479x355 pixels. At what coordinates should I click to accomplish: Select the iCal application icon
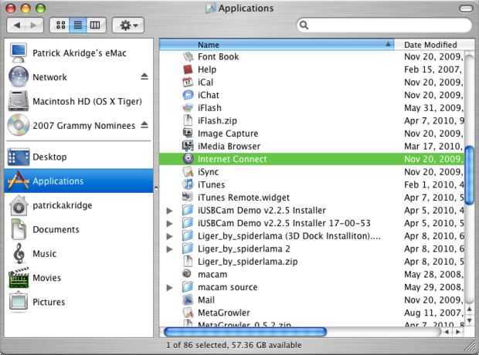tap(189, 82)
